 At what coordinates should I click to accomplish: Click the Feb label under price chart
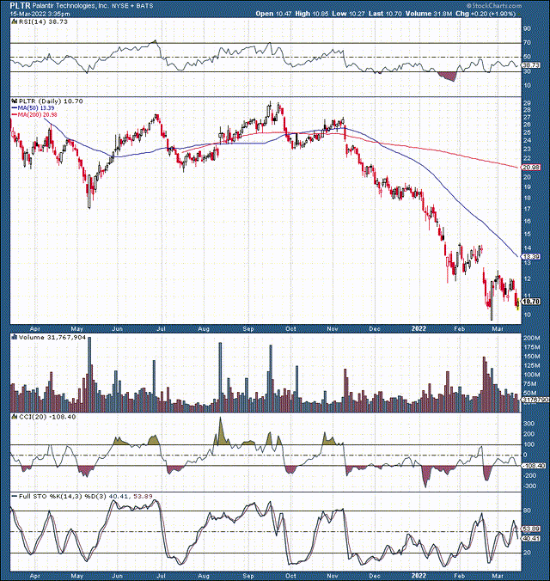[x=459, y=328]
